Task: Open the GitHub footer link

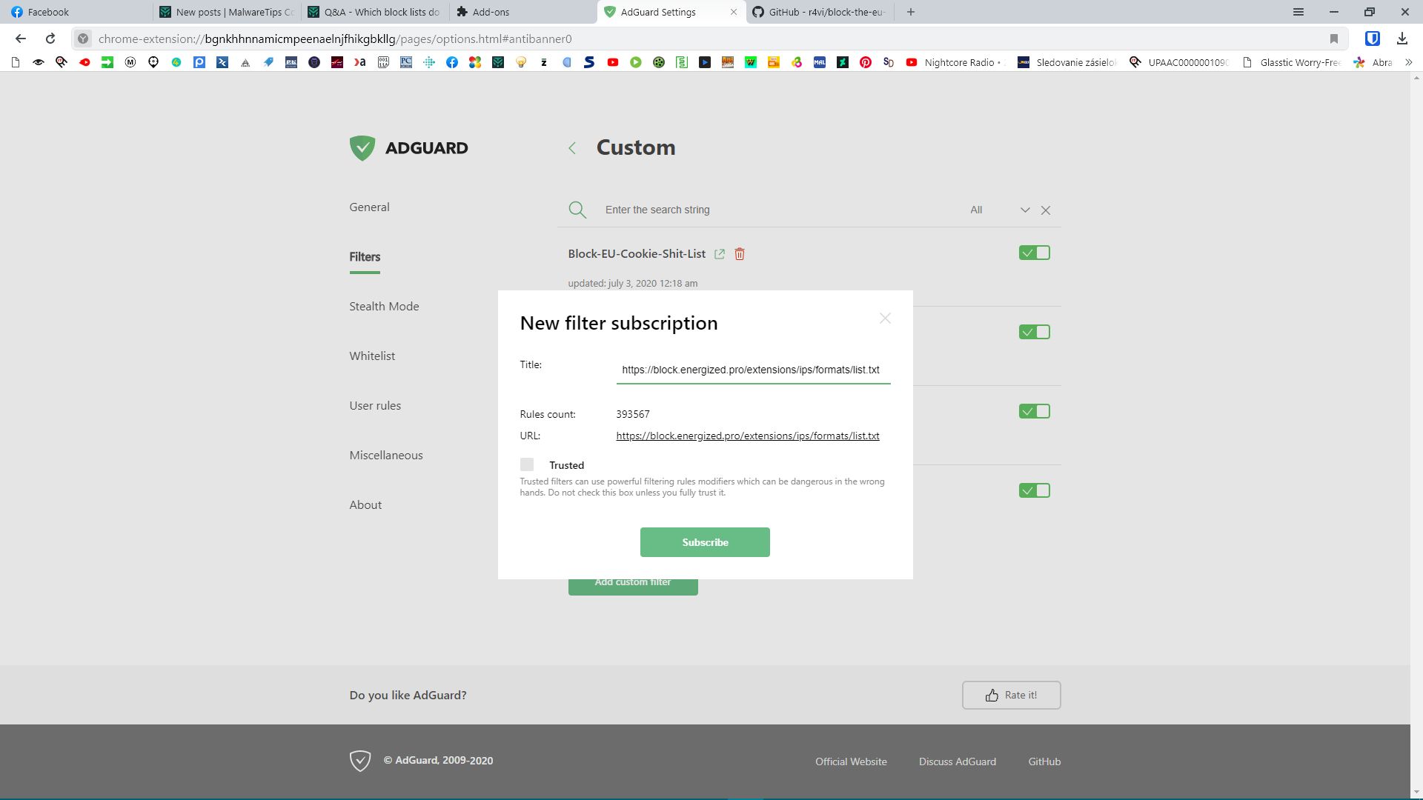Action: coord(1044,761)
